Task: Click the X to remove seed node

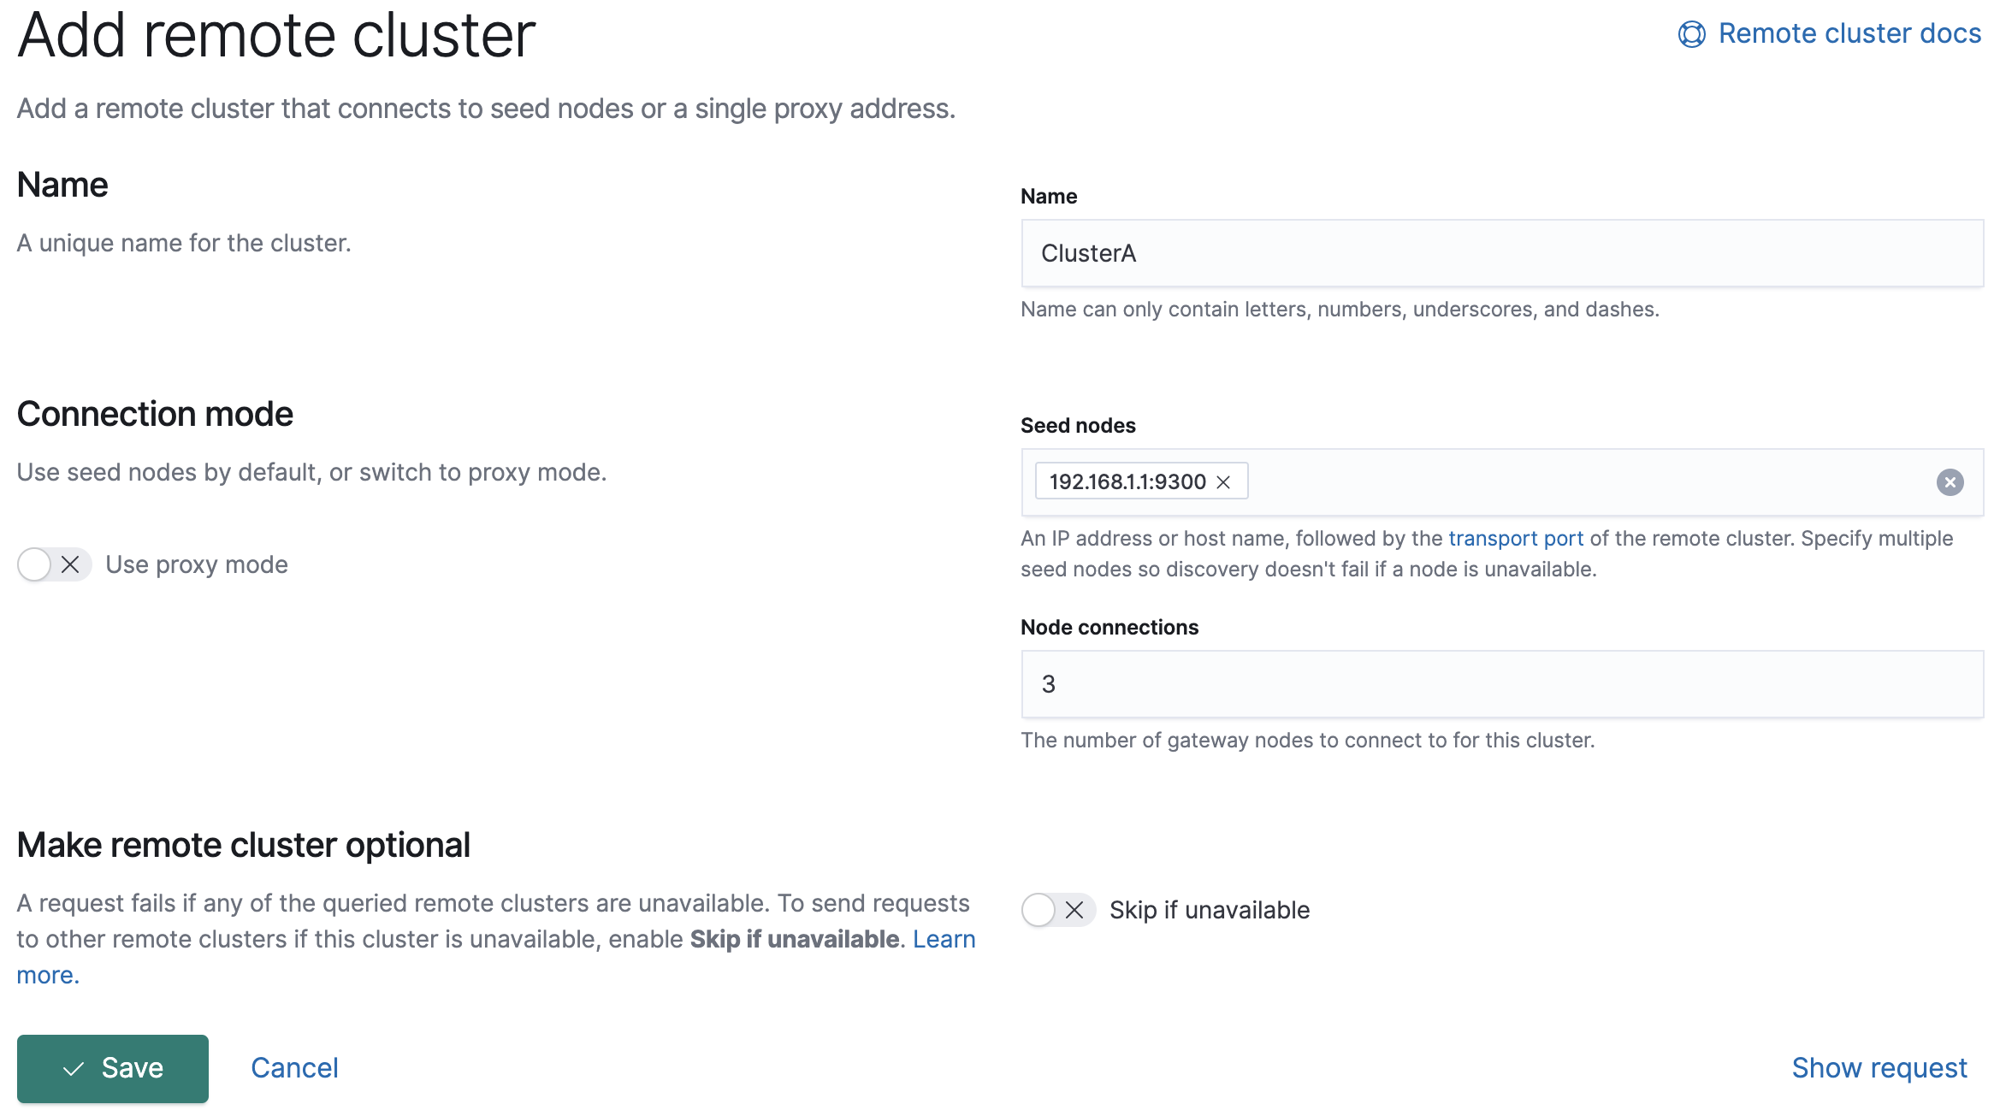Action: click(x=1221, y=481)
